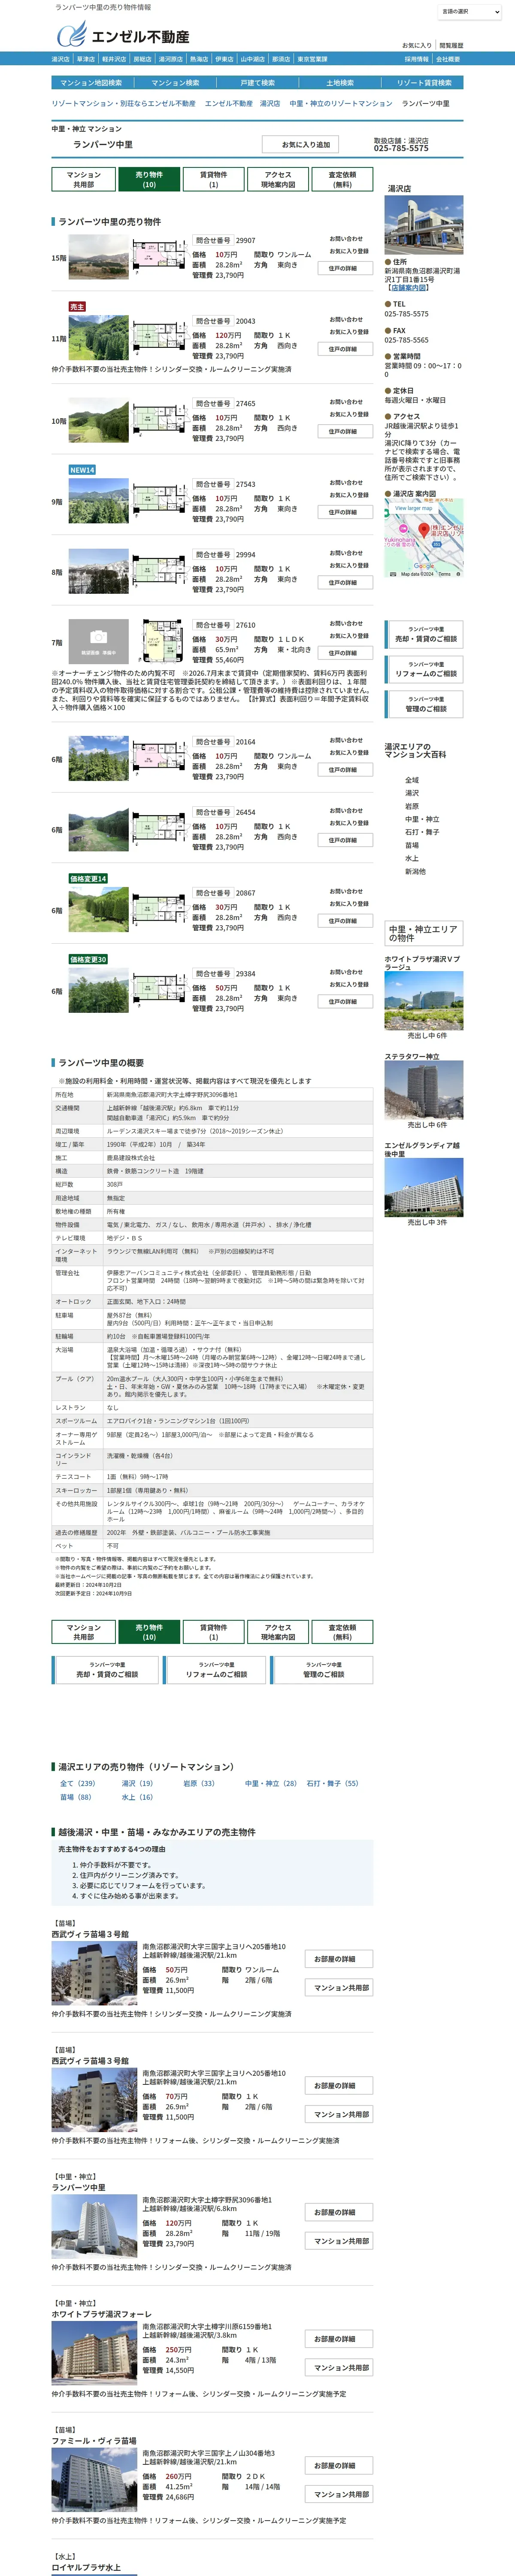Open the 湯沢店 store photo in sidebar
515x2576 pixels.
pos(424,225)
